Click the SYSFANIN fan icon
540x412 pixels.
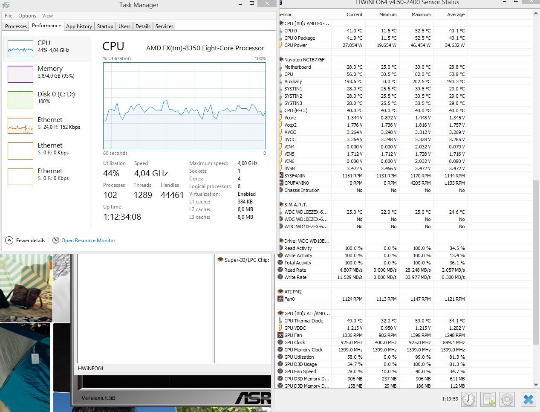tap(280, 176)
